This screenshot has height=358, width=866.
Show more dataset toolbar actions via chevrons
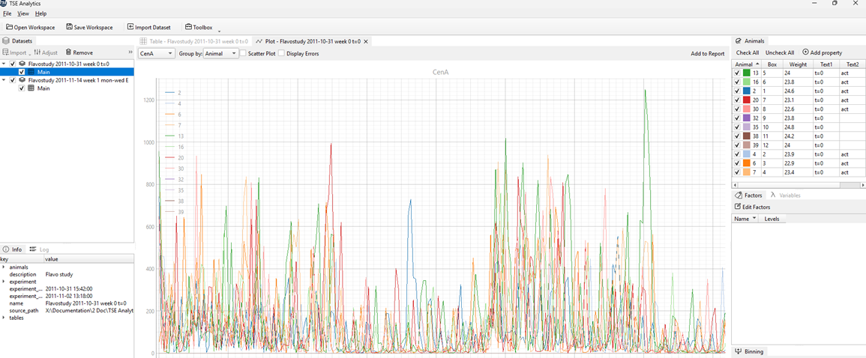coord(130,52)
